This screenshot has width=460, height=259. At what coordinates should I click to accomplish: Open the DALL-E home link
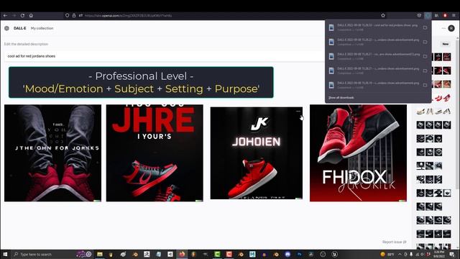point(19,28)
